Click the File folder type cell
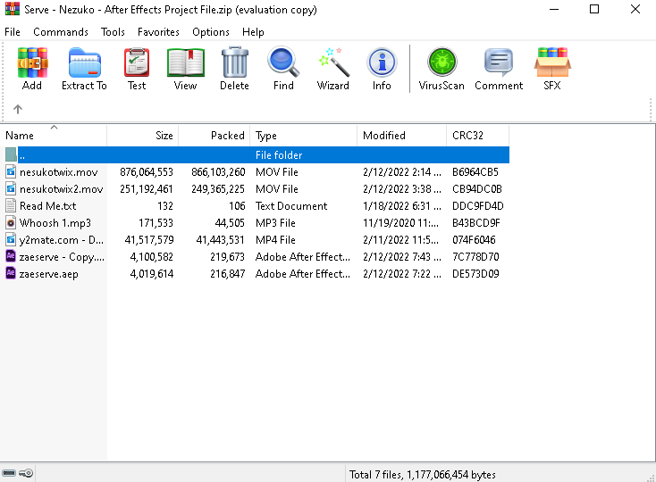The image size is (656, 482). click(x=279, y=155)
